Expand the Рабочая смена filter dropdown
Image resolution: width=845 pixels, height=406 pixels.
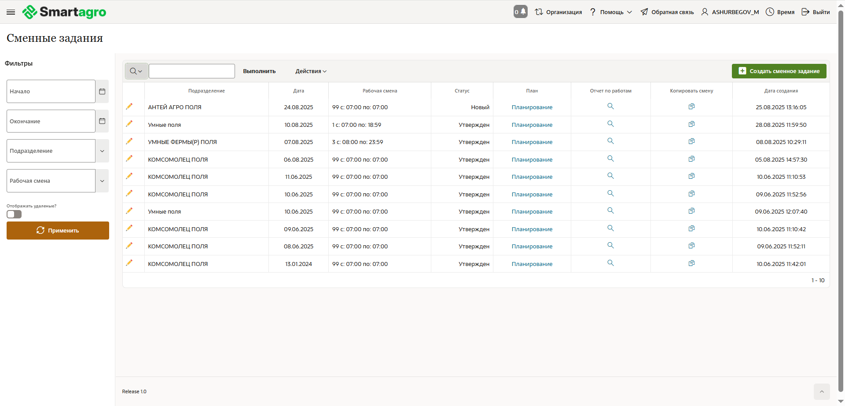pos(102,181)
